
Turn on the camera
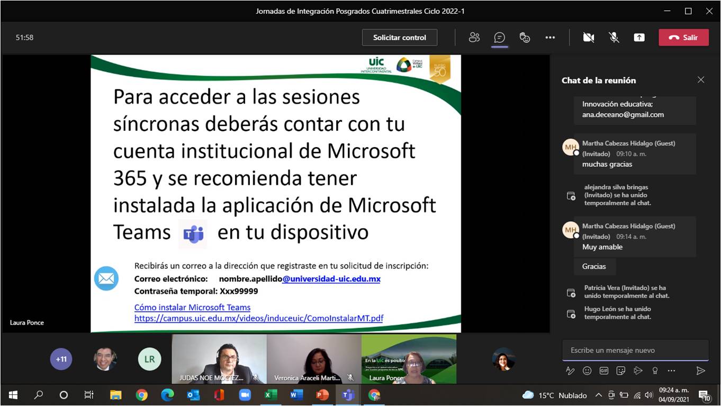pos(589,38)
